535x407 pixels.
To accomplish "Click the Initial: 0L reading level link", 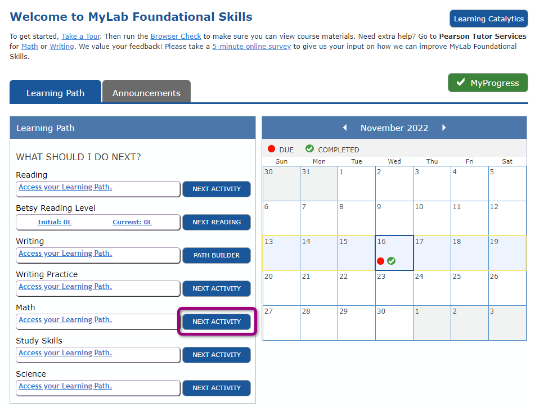I will [55, 222].
